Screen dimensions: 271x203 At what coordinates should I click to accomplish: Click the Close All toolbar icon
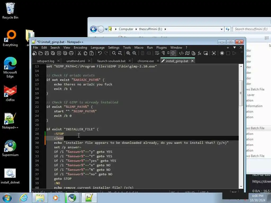[65, 53]
